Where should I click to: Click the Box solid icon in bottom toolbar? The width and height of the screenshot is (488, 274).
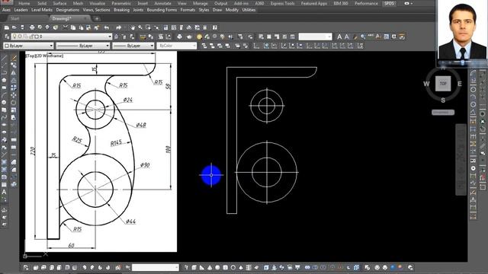point(194,267)
